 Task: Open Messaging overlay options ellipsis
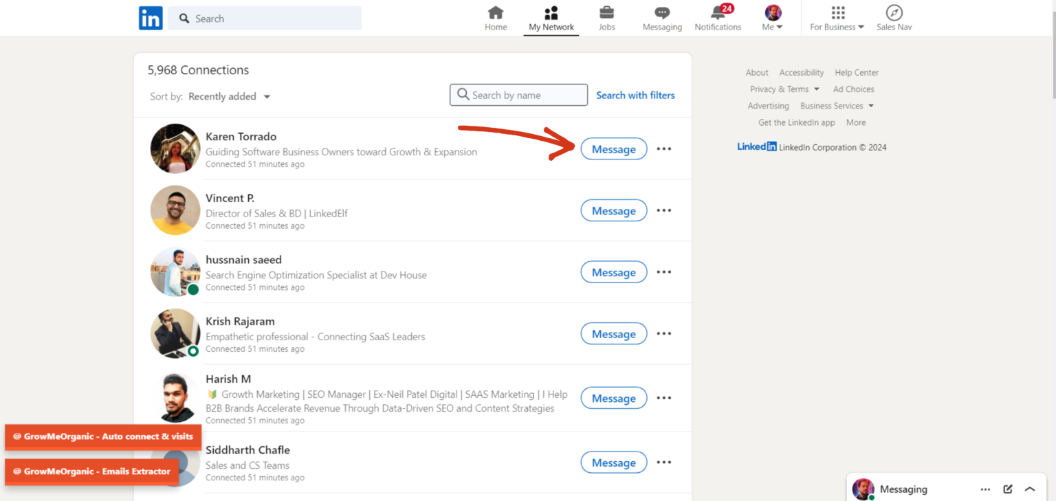985,489
